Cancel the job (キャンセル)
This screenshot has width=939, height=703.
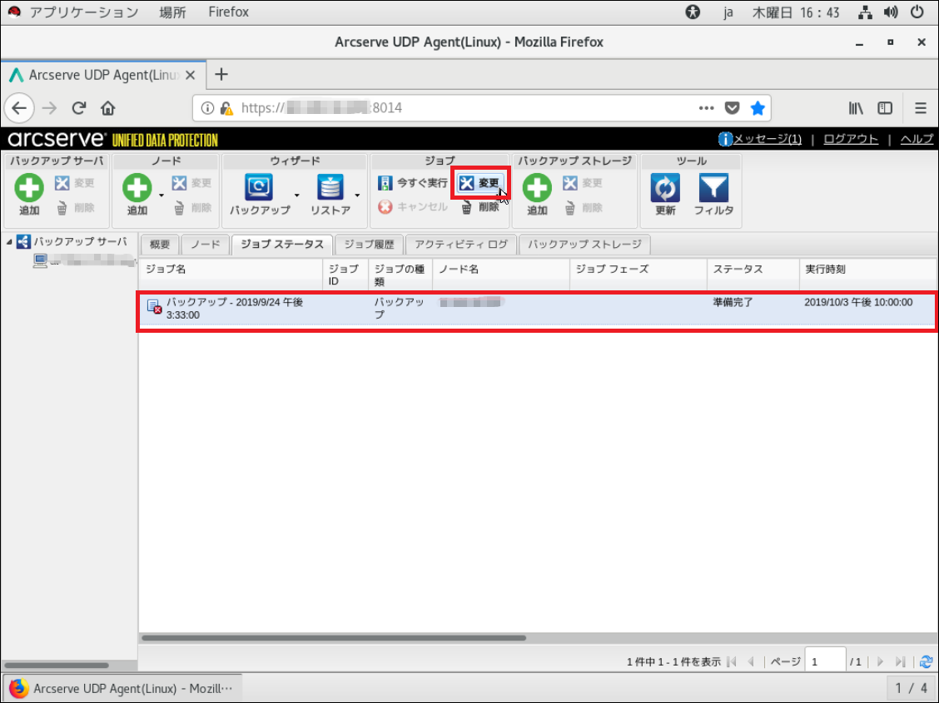click(x=413, y=206)
